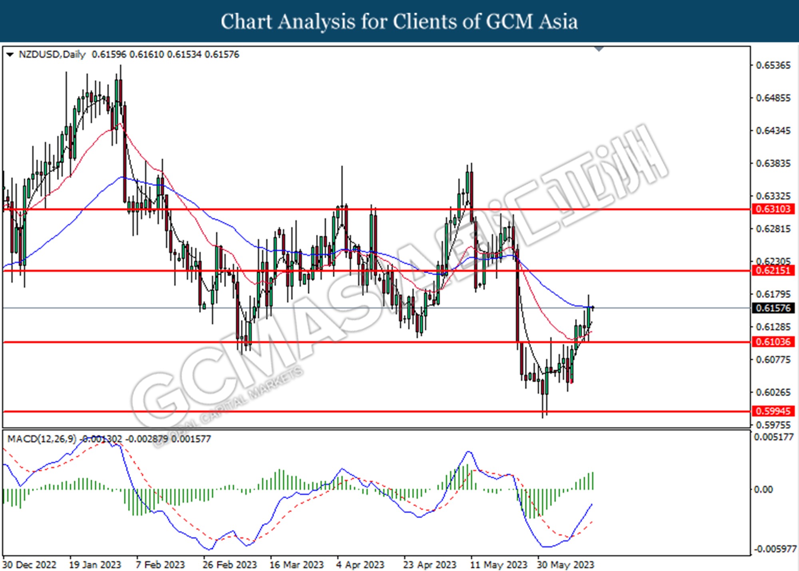Click the MACD scale value -0.005977
This screenshot has height=571, width=799.
(x=775, y=549)
